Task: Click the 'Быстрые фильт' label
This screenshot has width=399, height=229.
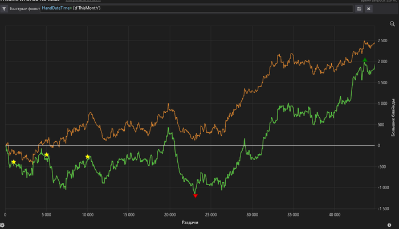Action: tap(25, 9)
